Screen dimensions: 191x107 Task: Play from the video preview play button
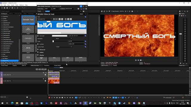tap(136, 60)
